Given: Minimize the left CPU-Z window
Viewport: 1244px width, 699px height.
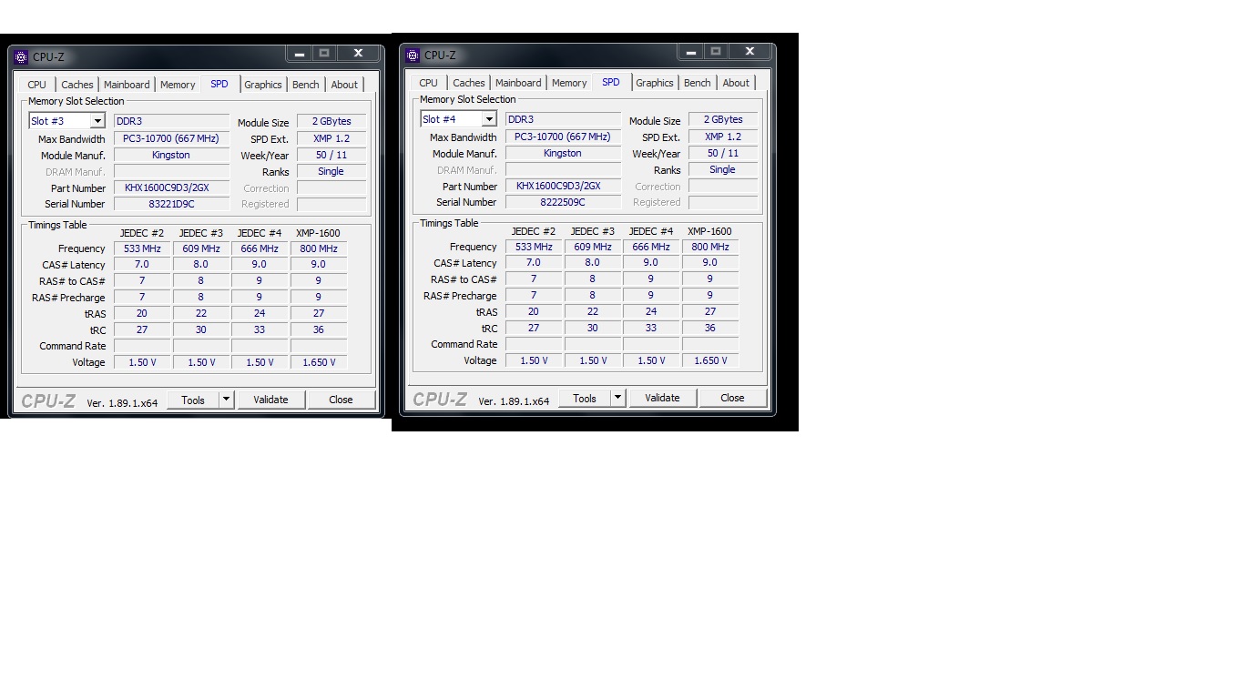Looking at the screenshot, I should [x=300, y=54].
